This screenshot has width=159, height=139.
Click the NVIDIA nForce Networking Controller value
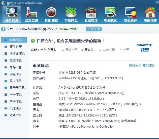[86, 126]
